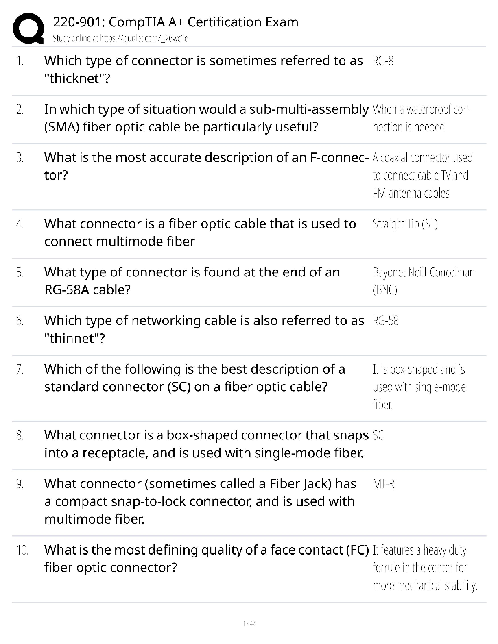Click the answer "RG-8"
Viewport: 498px width, 644px height.
(383, 61)
